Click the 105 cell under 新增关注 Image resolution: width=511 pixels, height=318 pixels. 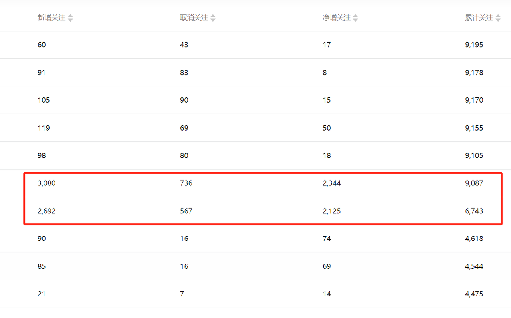pyautogui.click(x=44, y=100)
